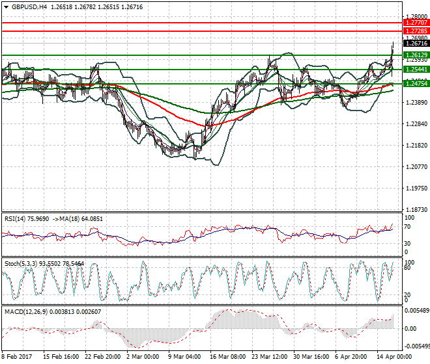Screen dimensions: 430x364
Task: Select the red 1.27707 resistance price label
Action: click(x=416, y=23)
